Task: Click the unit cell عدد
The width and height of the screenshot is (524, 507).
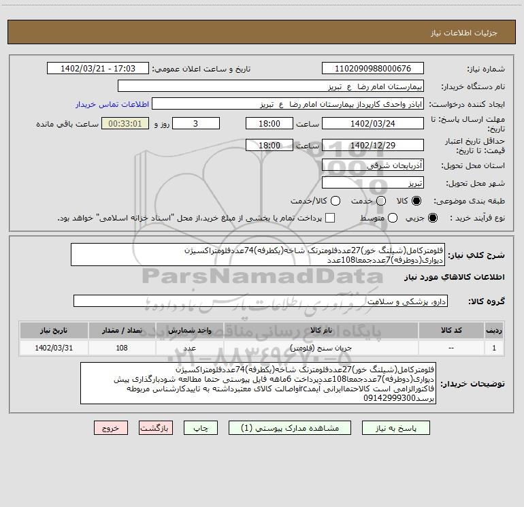Action: pos(189,348)
